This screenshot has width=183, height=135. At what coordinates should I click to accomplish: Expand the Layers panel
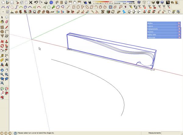164,26
